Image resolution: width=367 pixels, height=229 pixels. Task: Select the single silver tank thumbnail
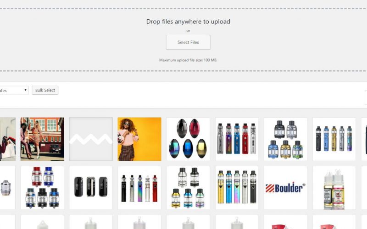click(x=8, y=188)
